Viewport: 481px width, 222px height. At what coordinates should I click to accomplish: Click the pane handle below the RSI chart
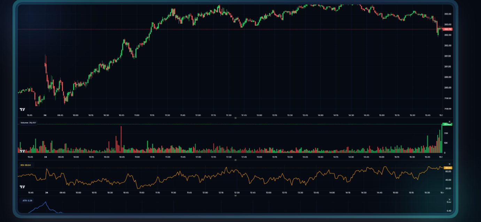coord(235,196)
